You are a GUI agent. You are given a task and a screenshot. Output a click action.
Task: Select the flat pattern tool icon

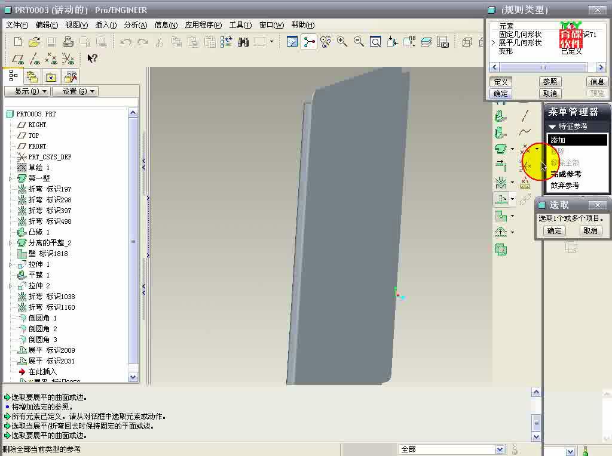click(501, 249)
